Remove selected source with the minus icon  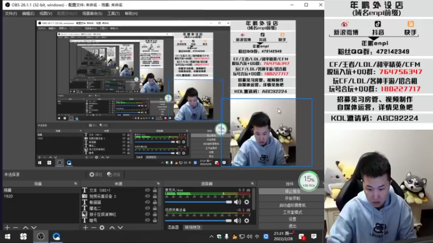[x=94, y=227]
